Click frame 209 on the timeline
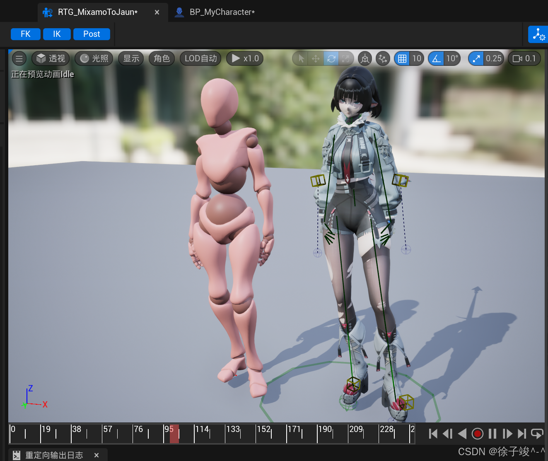548x461 pixels. pyautogui.click(x=356, y=429)
